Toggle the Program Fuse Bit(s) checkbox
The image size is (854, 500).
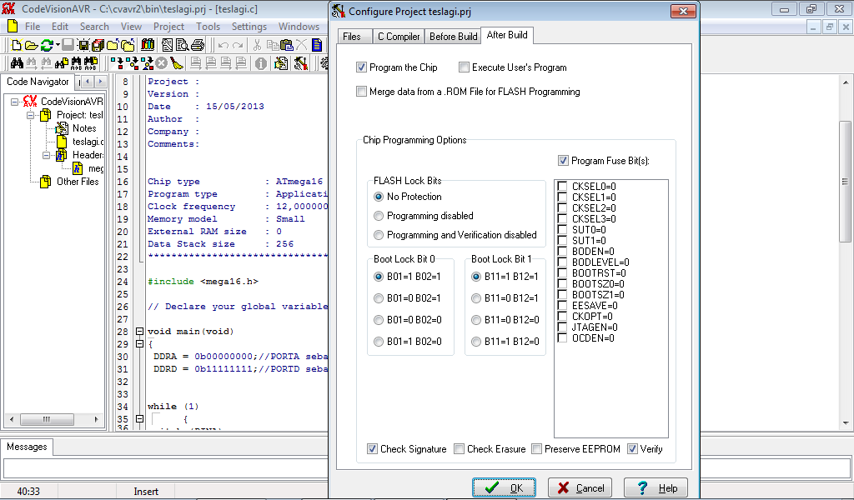coord(563,161)
